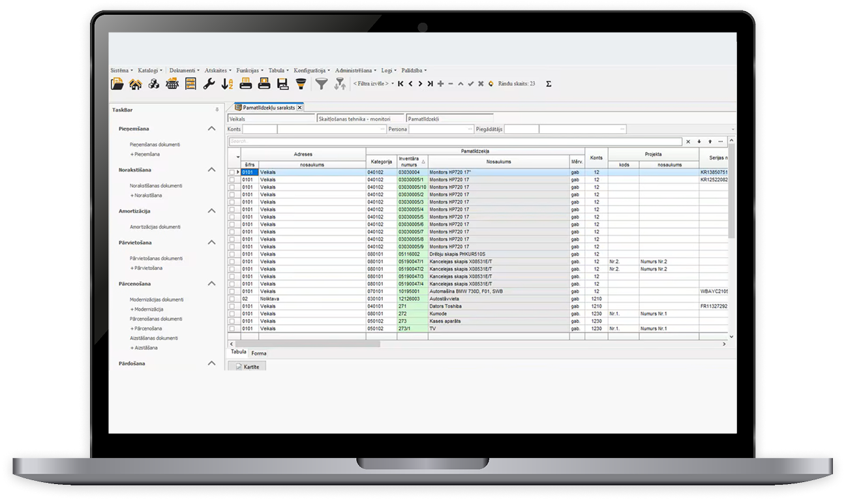Switch to the Forma tab
The height and width of the screenshot is (501, 846).
click(x=259, y=353)
